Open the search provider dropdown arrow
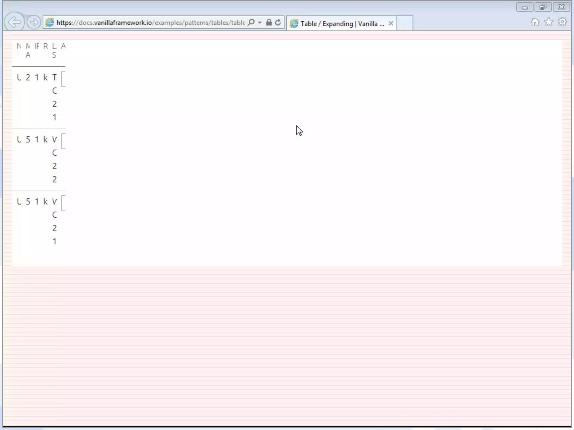 [260, 22]
